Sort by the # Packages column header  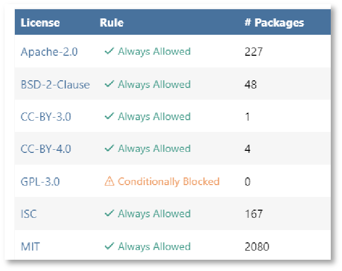coord(274,23)
